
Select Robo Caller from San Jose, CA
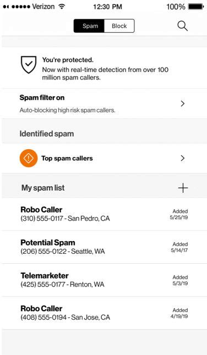[104, 313]
